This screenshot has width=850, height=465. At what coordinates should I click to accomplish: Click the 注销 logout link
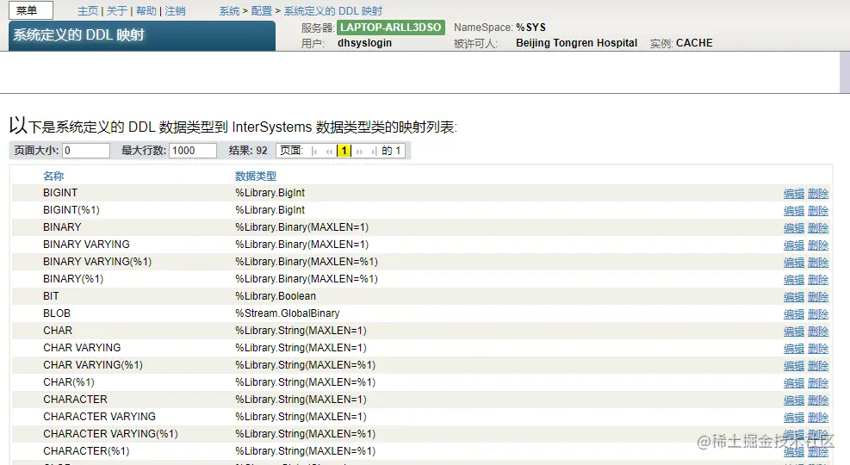click(x=175, y=11)
